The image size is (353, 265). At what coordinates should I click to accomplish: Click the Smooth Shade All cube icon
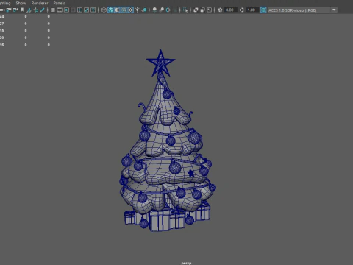[x=110, y=10]
